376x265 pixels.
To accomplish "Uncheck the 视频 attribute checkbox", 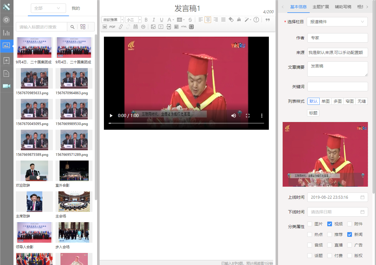I will click(330, 224).
